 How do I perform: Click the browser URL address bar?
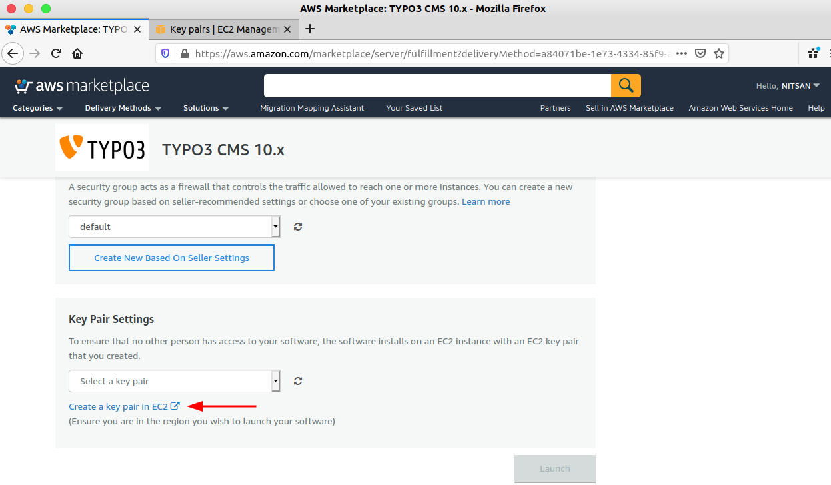[x=434, y=53]
